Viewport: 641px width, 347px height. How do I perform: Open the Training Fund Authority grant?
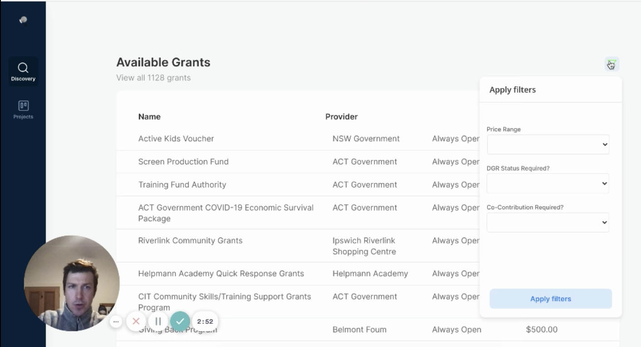coord(182,185)
